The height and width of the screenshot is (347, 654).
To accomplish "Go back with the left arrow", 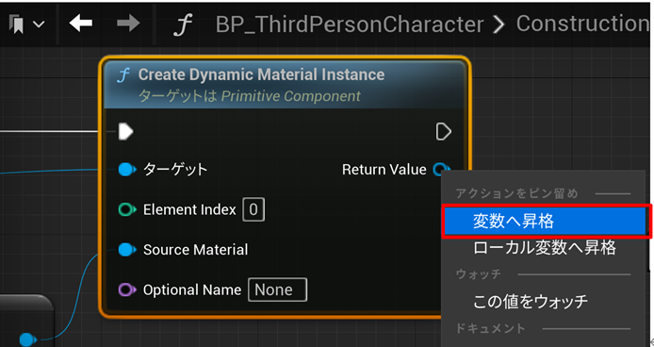I will [80, 24].
